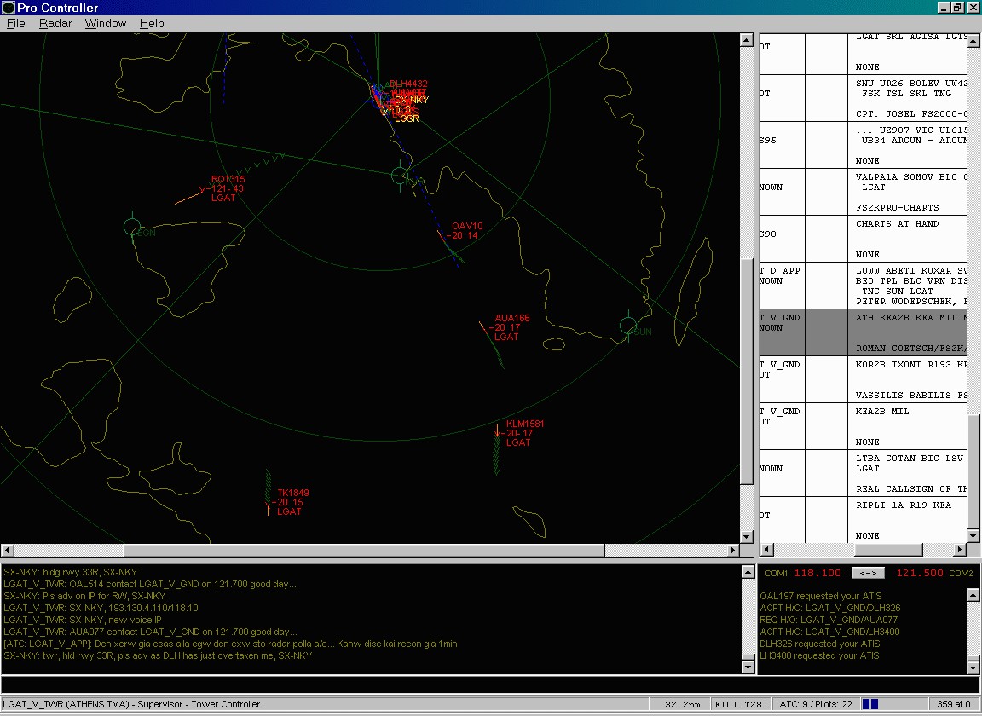Click the ATC: 9 / Pilots: 22 counter
The width and height of the screenshot is (982, 716).
pyautogui.click(x=816, y=704)
